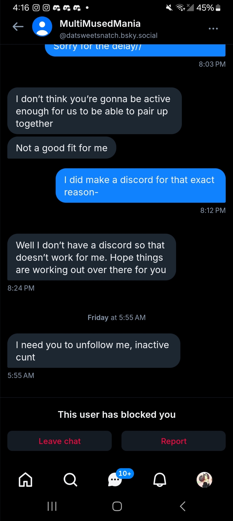233x521 pixels.
Task: Open the three-dot chat options menu
Action: point(213,29)
